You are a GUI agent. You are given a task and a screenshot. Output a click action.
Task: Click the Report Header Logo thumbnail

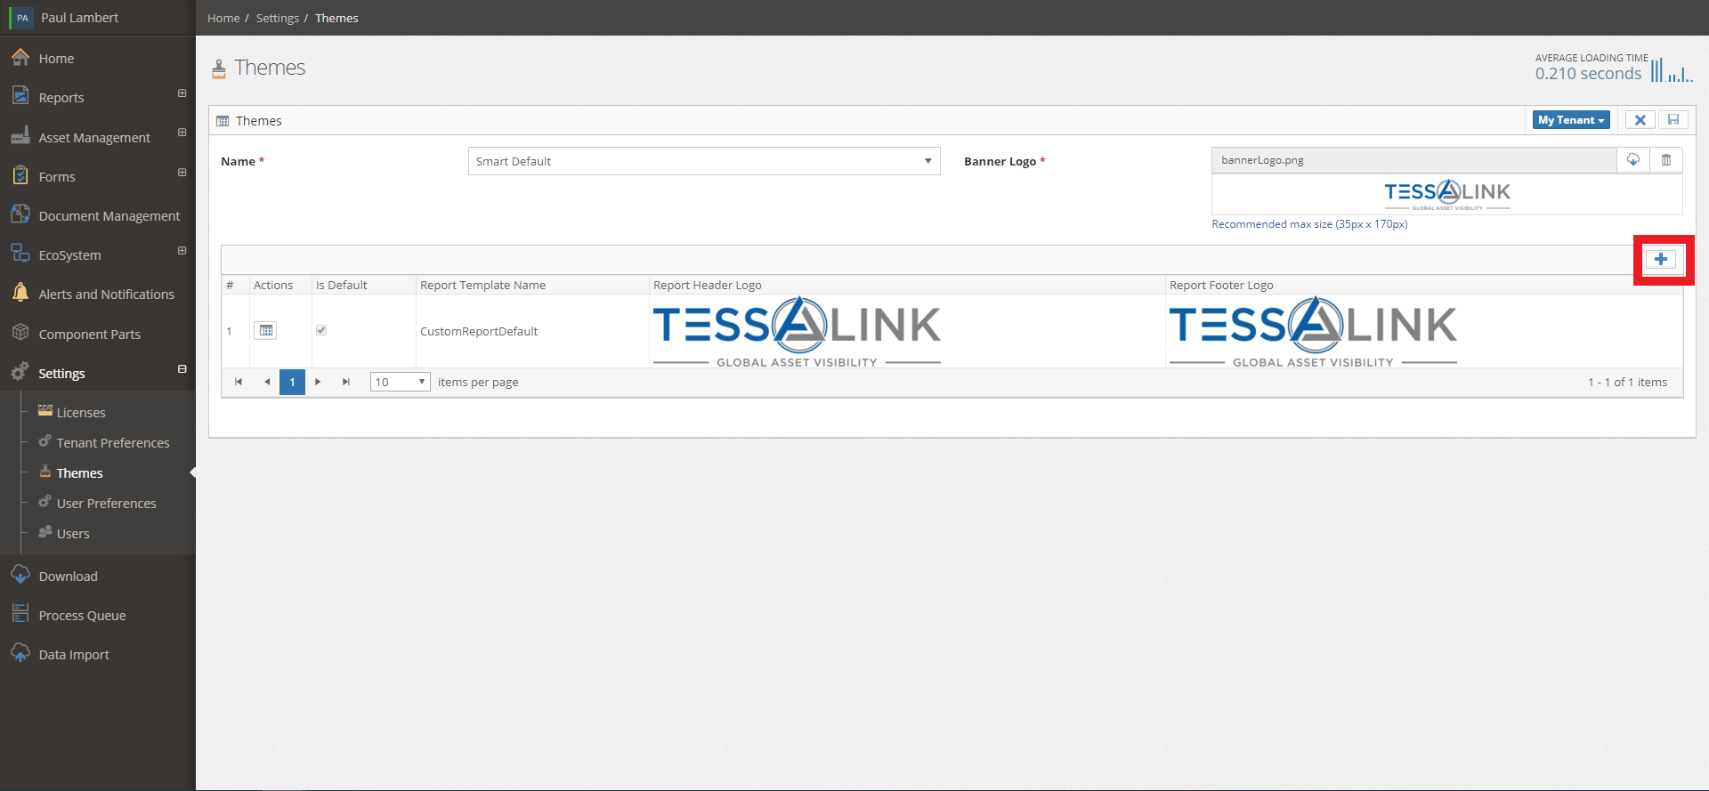coord(797,331)
